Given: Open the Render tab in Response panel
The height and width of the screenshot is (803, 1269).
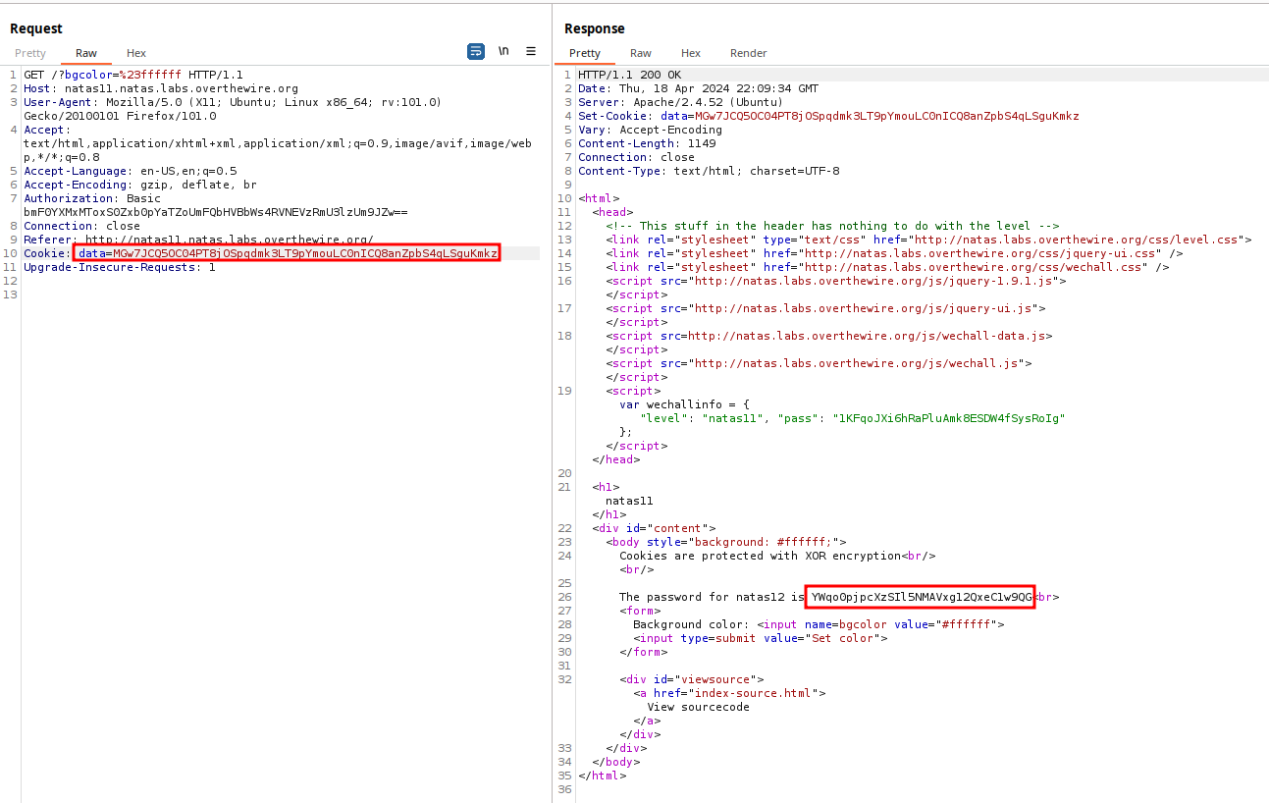Looking at the screenshot, I should pyautogui.click(x=749, y=53).
